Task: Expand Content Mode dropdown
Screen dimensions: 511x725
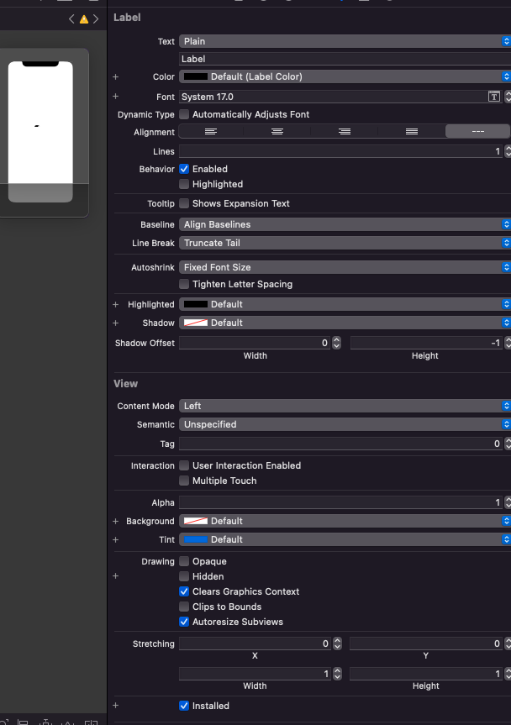Action: click(345, 406)
